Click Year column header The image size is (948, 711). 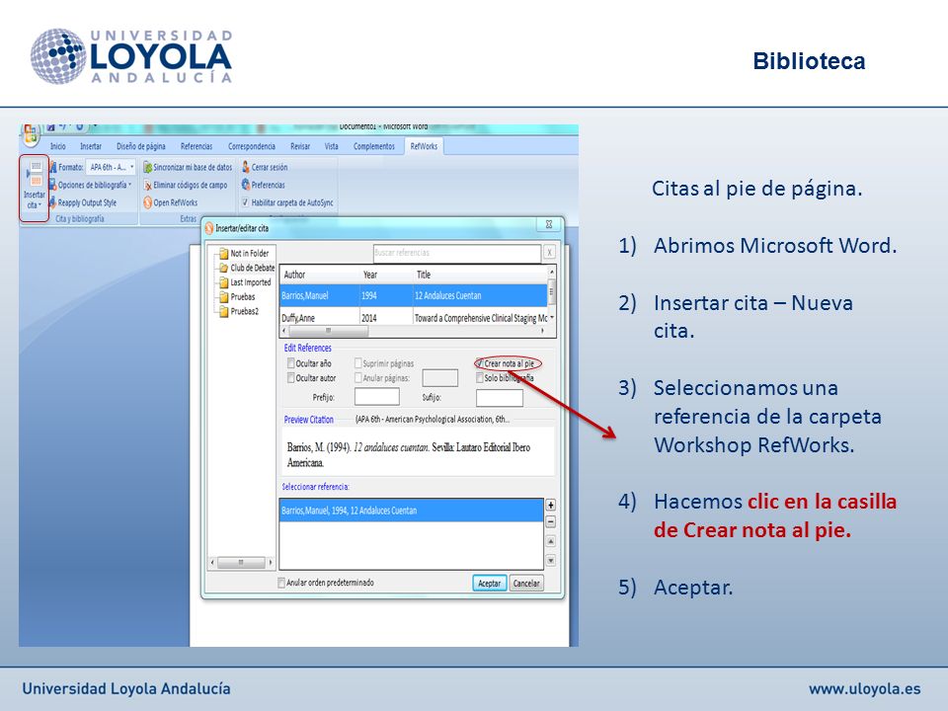point(387,275)
